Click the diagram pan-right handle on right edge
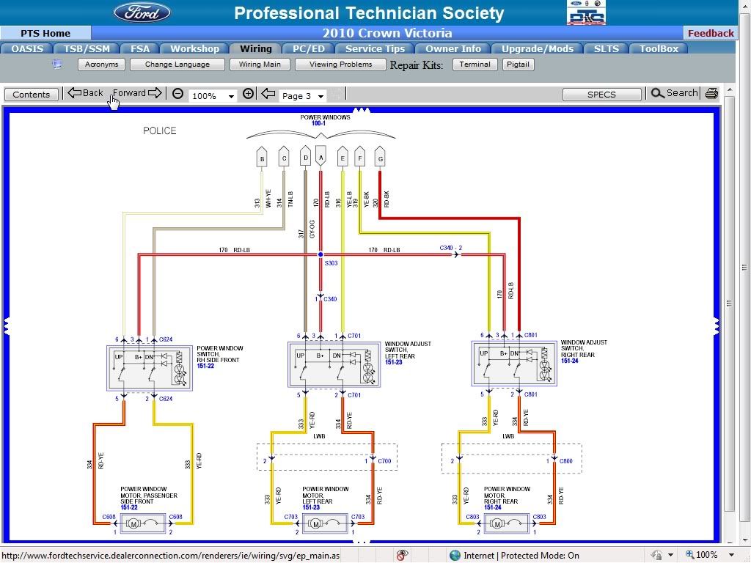 [x=717, y=325]
